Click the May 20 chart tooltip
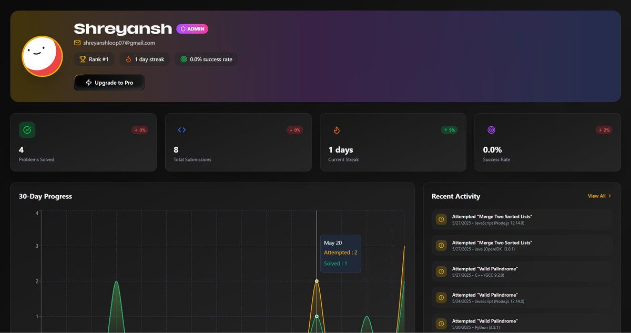Image resolution: width=631 pixels, height=333 pixels. [x=341, y=254]
